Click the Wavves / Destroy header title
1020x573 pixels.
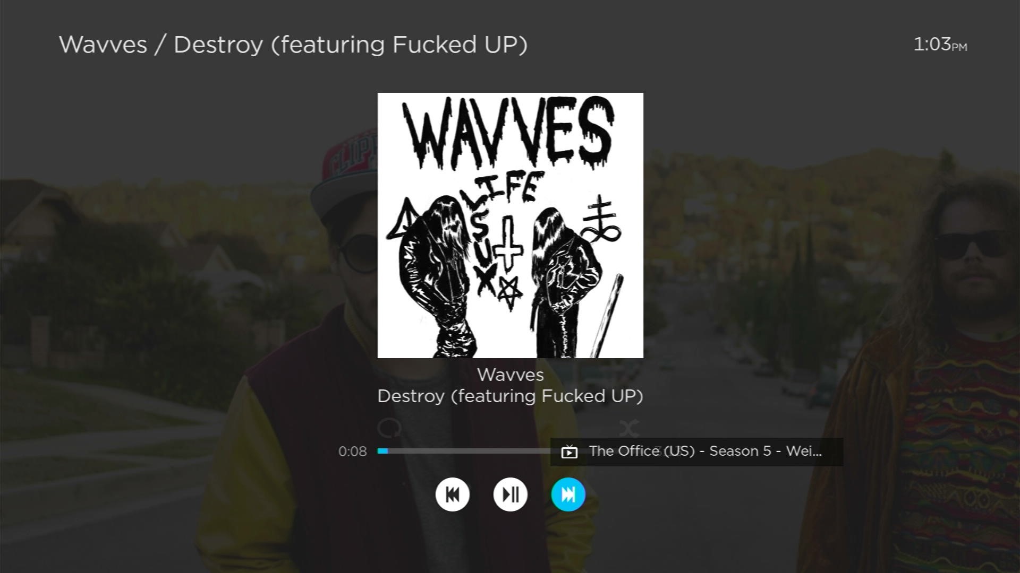tap(293, 45)
